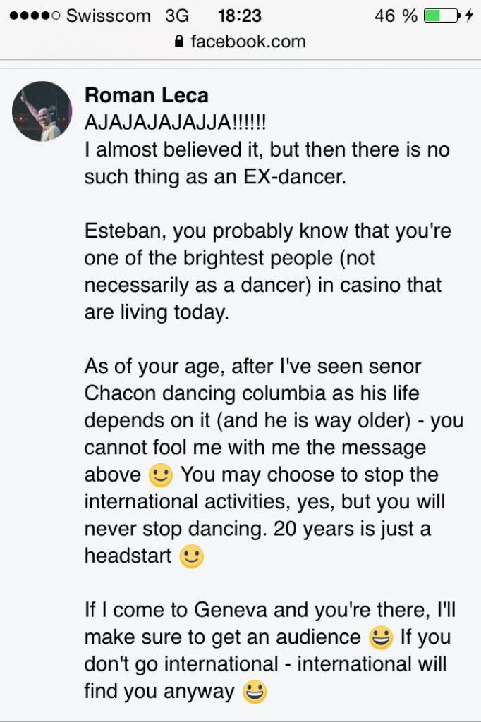Tap the 18:23 clock in status bar
The width and height of the screenshot is (481, 722).
[x=240, y=16]
